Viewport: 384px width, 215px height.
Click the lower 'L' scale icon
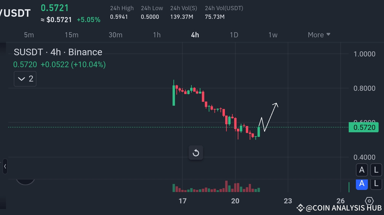[376, 184]
